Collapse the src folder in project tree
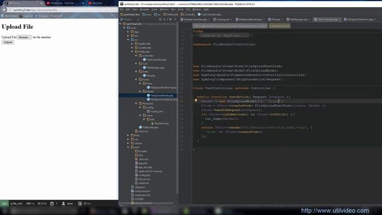 click(x=128, y=40)
